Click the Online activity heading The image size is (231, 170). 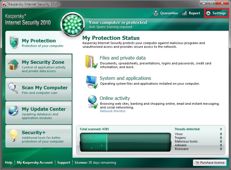[115, 98]
